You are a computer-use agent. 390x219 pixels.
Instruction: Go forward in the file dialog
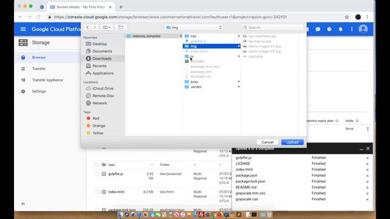94,27
